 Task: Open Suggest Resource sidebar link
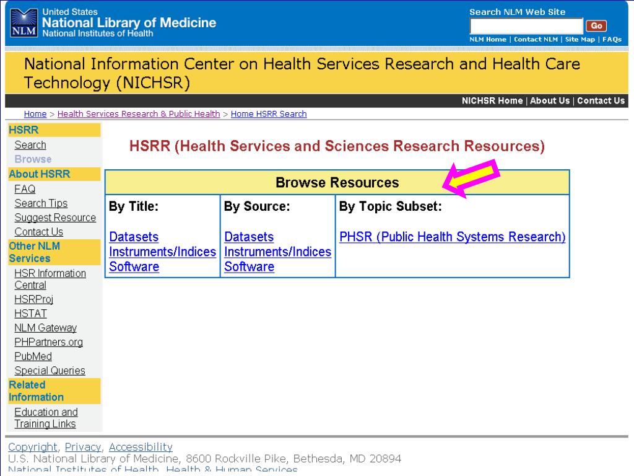pos(55,218)
